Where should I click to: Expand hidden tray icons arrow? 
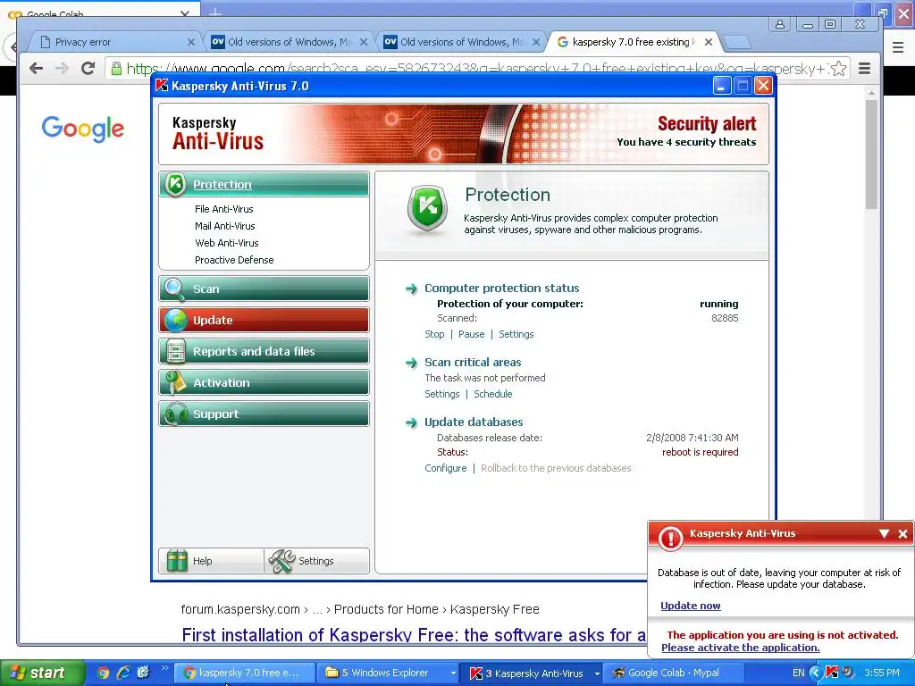(816, 673)
